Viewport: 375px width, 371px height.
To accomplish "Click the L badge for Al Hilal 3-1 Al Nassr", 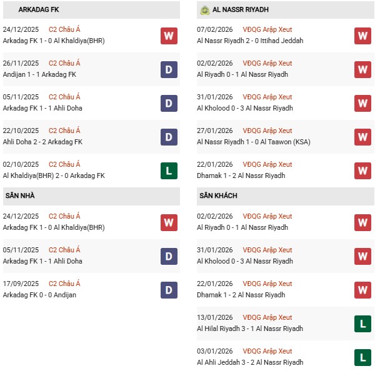I will [x=362, y=324].
